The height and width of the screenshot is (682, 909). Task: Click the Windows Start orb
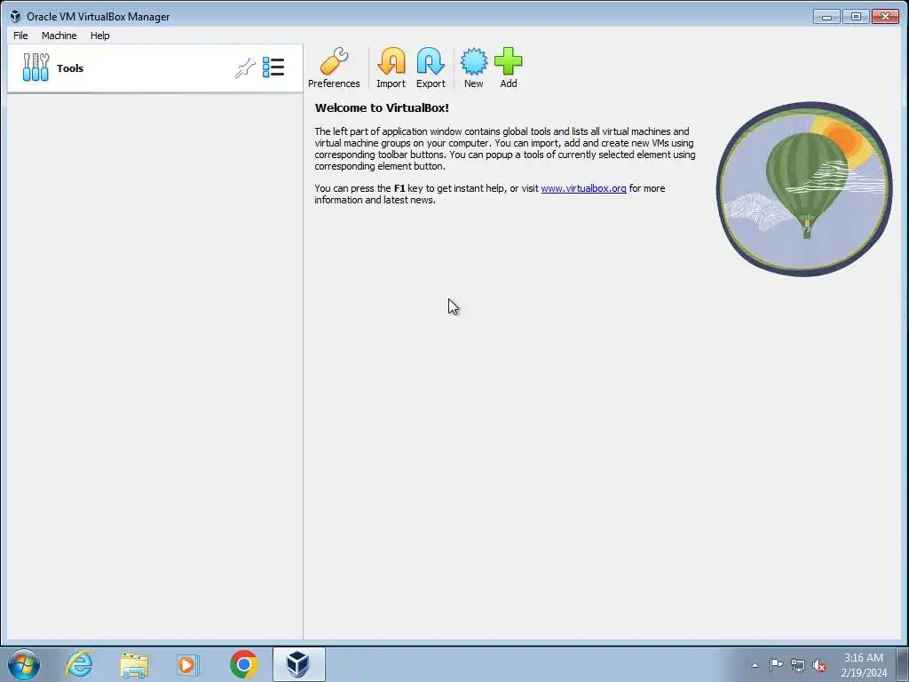click(x=24, y=664)
